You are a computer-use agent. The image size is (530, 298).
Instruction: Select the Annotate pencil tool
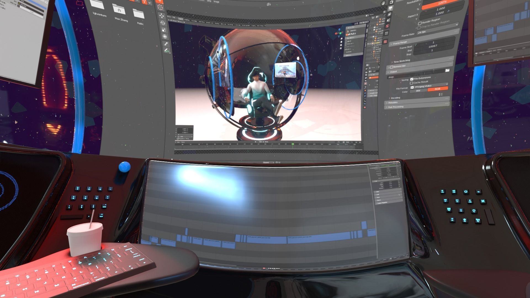166,50
